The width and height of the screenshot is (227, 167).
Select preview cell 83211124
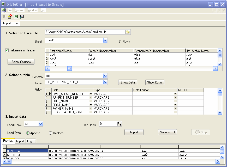click(27, 151)
